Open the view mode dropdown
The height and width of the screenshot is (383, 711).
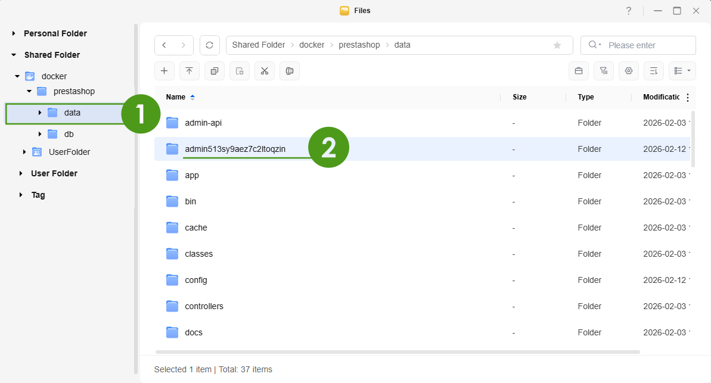click(x=682, y=71)
